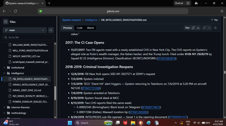Open more edit options dropdown arrow
226x126 pixels.
[x=209, y=28]
